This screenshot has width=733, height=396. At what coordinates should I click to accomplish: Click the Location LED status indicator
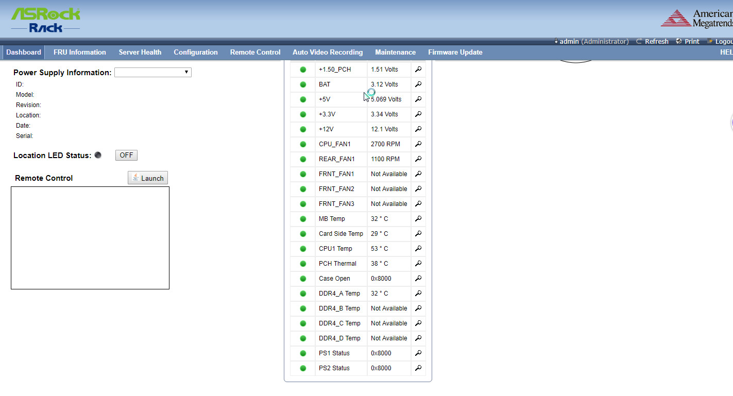coord(98,155)
